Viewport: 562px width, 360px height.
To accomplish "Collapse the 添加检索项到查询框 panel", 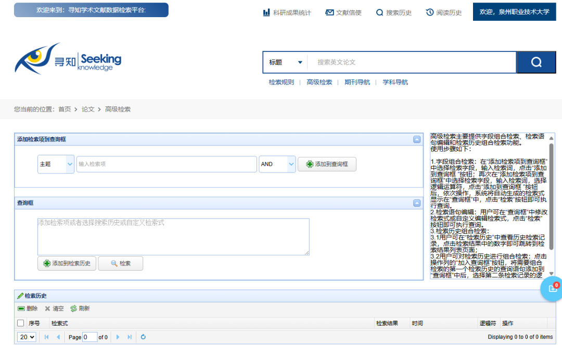I will click(x=417, y=139).
